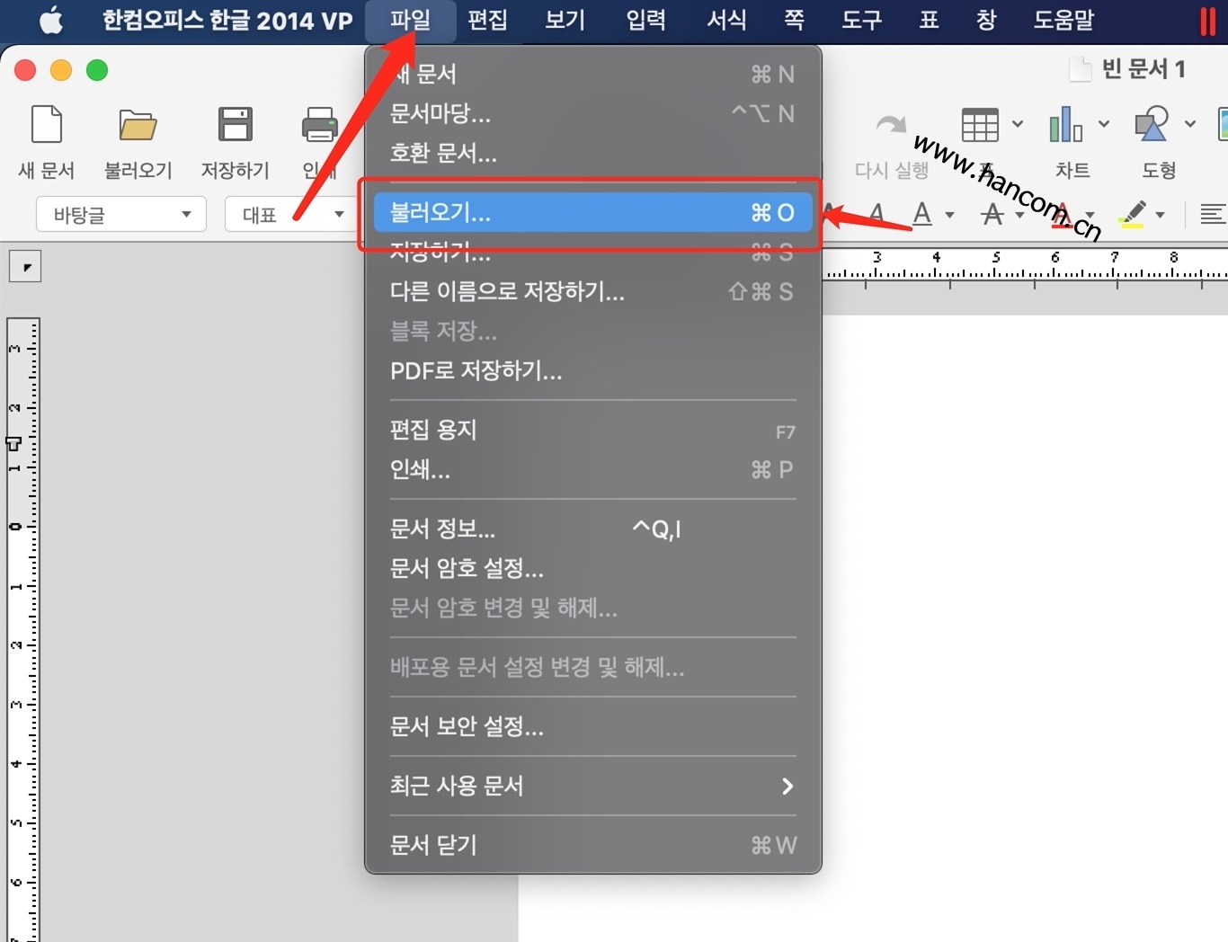Select PDF로 저장하기... menu item
1228x942 pixels.
(x=593, y=370)
